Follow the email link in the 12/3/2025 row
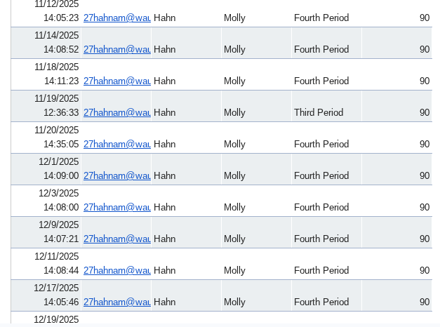The width and height of the screenshot is (440, 327). point(116,208)
